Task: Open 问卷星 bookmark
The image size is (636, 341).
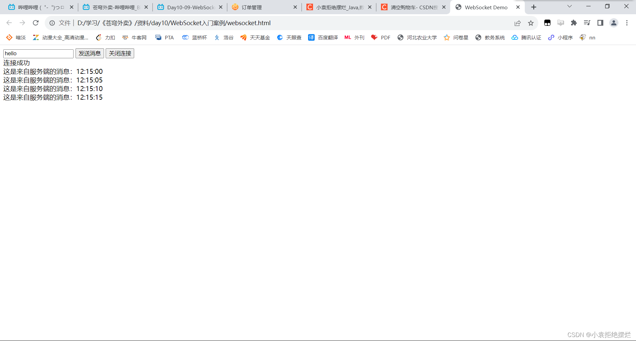Action: tap(456, 37)
